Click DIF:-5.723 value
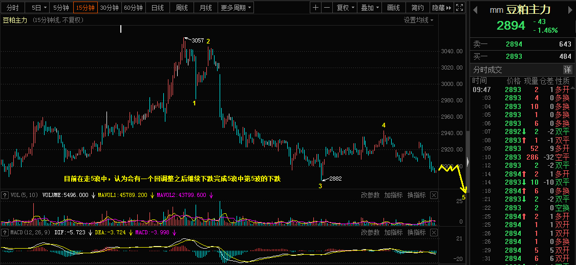Viewport: 576px width, 265px height. [x=70, y=232]
